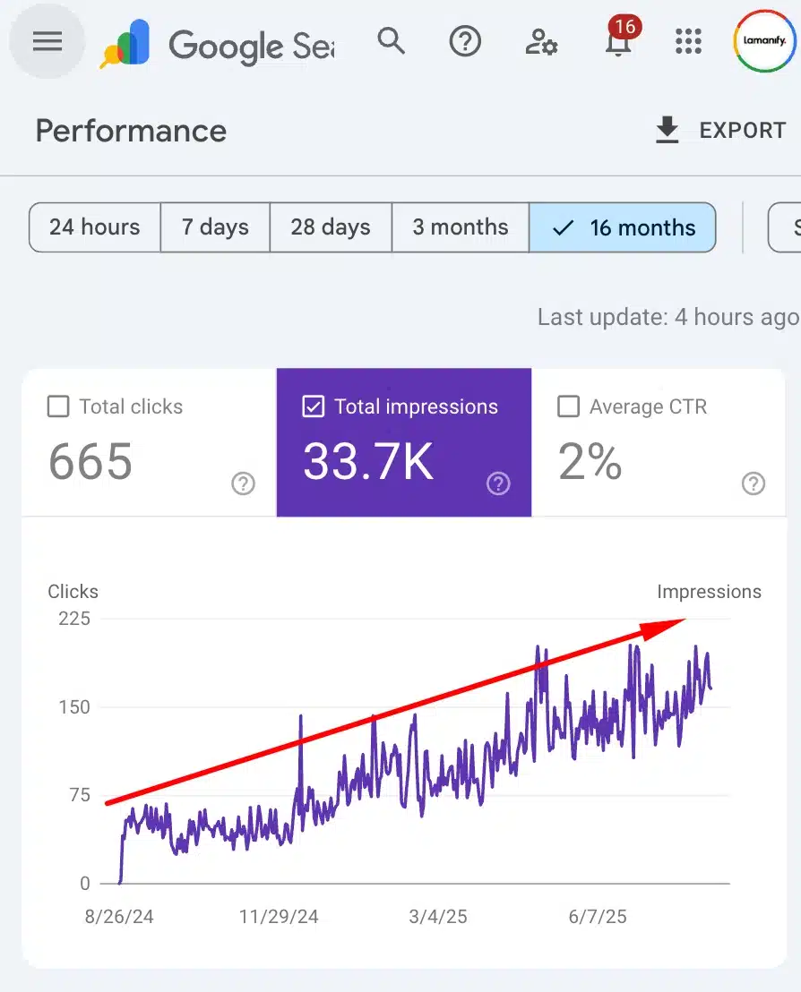This screenshot has width=801, height=992.
Task: Enable the Total clicks checkbox
Action: tap(57, 406)
